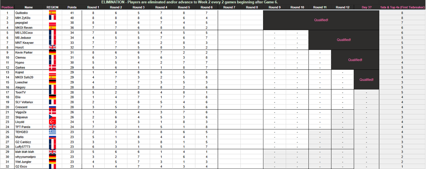The width and height of the screenshot is (426, 169).
Task: Select the Round 6 column header
Action: 206,7
